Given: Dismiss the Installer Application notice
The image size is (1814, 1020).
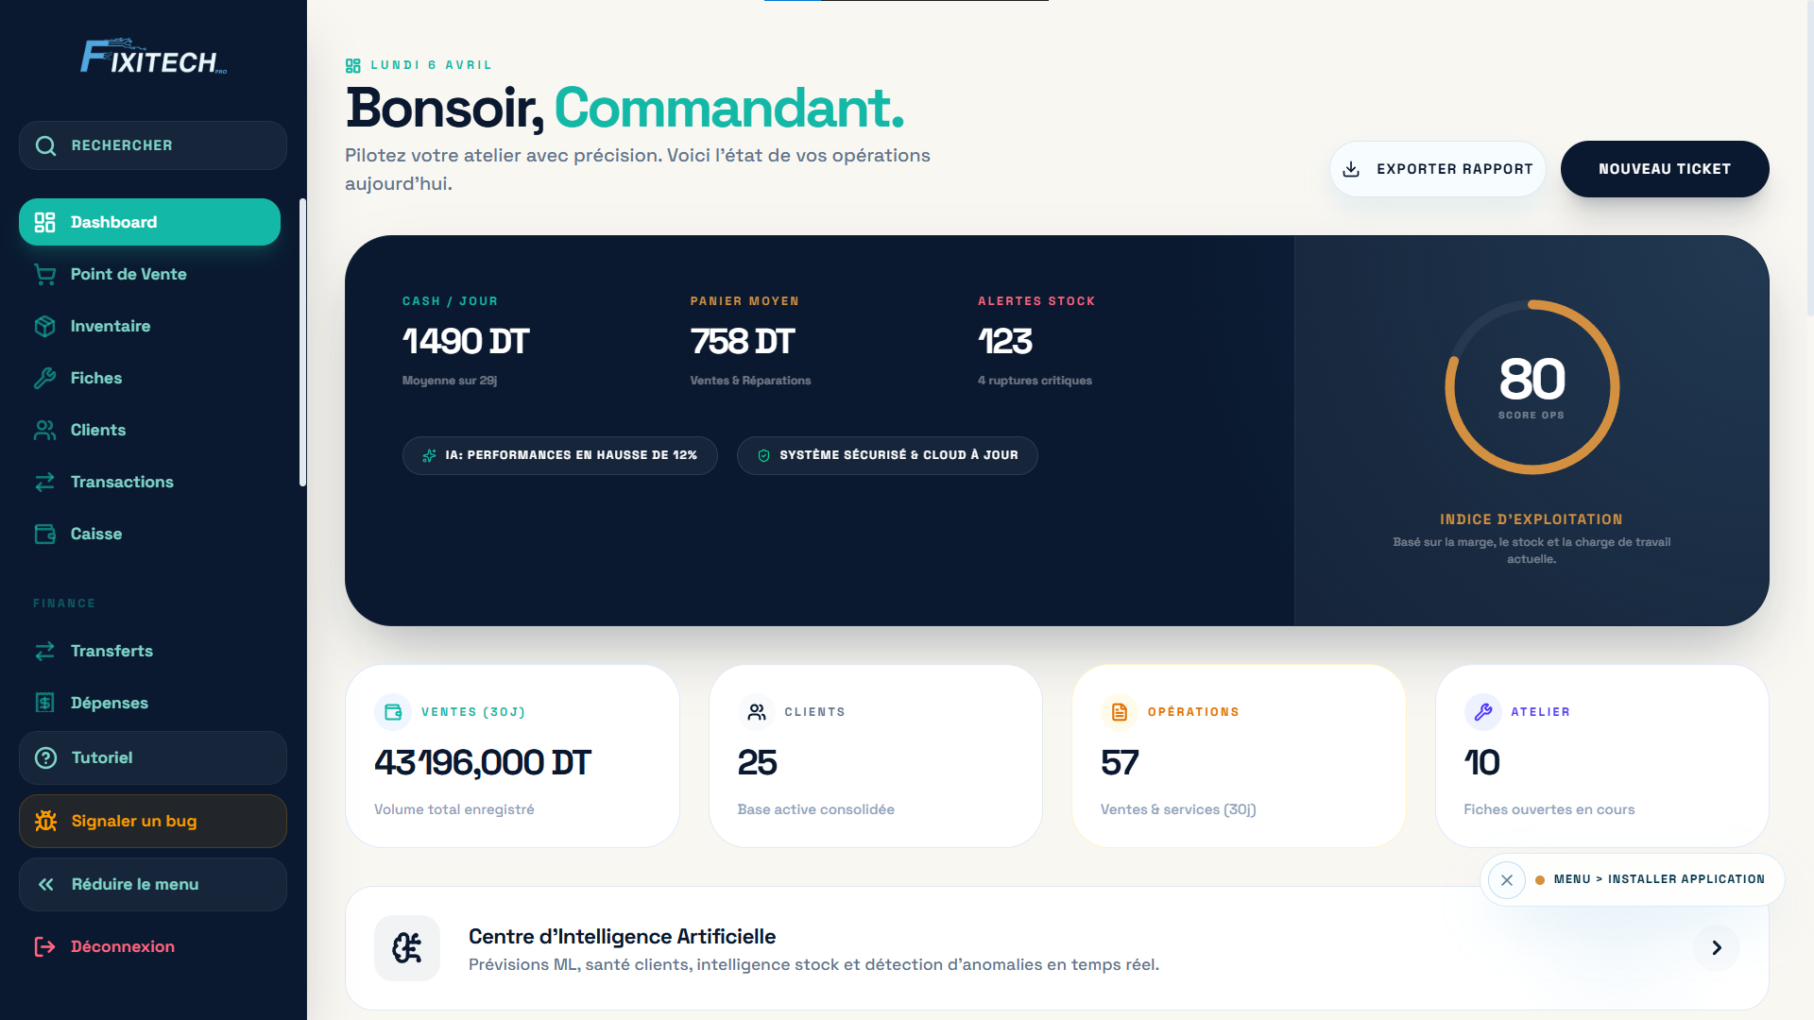Looking at the screenshot, I should point(1507,879).
